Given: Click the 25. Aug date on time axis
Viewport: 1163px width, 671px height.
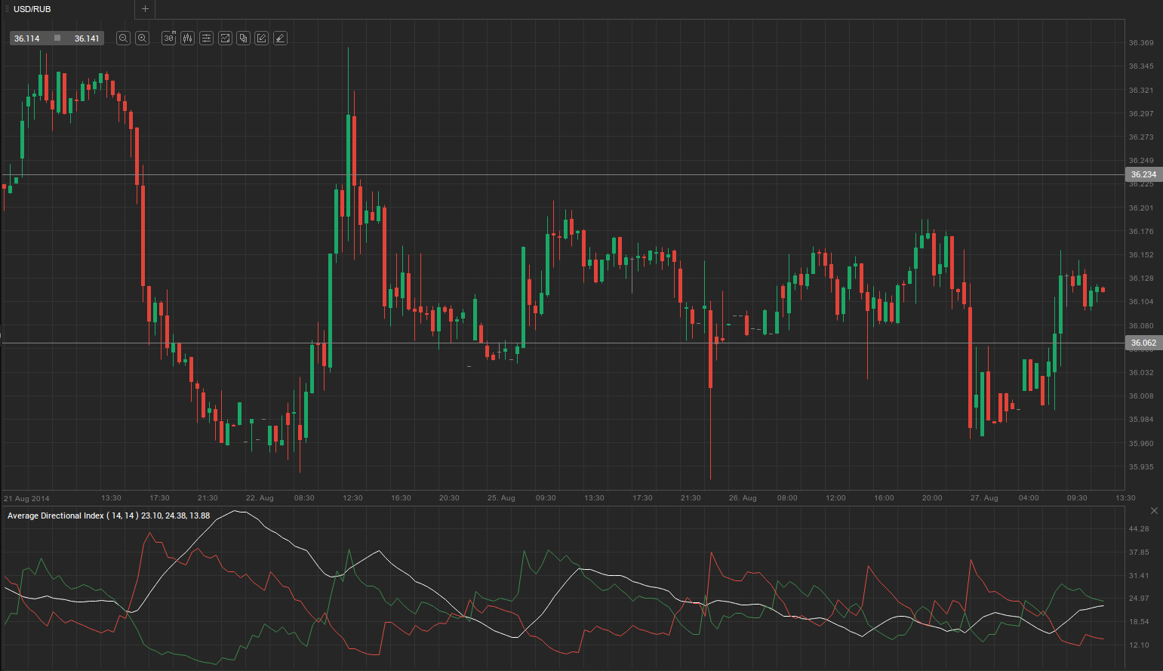Looking at the screenshot, I should 501,498.
